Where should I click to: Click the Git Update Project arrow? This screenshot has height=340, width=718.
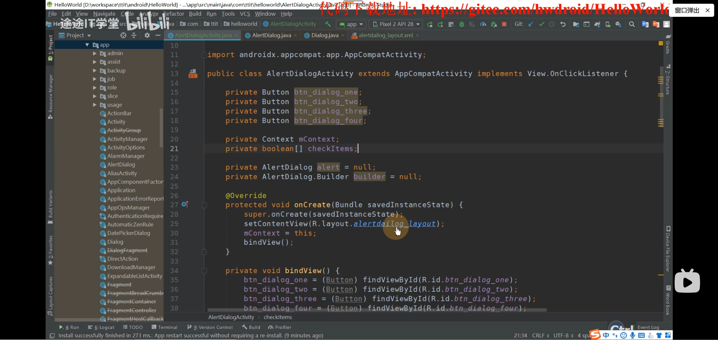click(531, 24)
